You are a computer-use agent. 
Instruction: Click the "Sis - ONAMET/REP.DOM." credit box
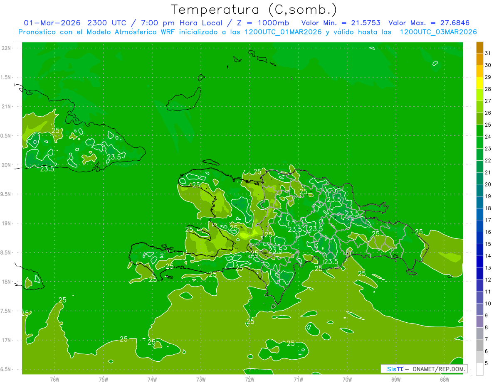[424, 369]
